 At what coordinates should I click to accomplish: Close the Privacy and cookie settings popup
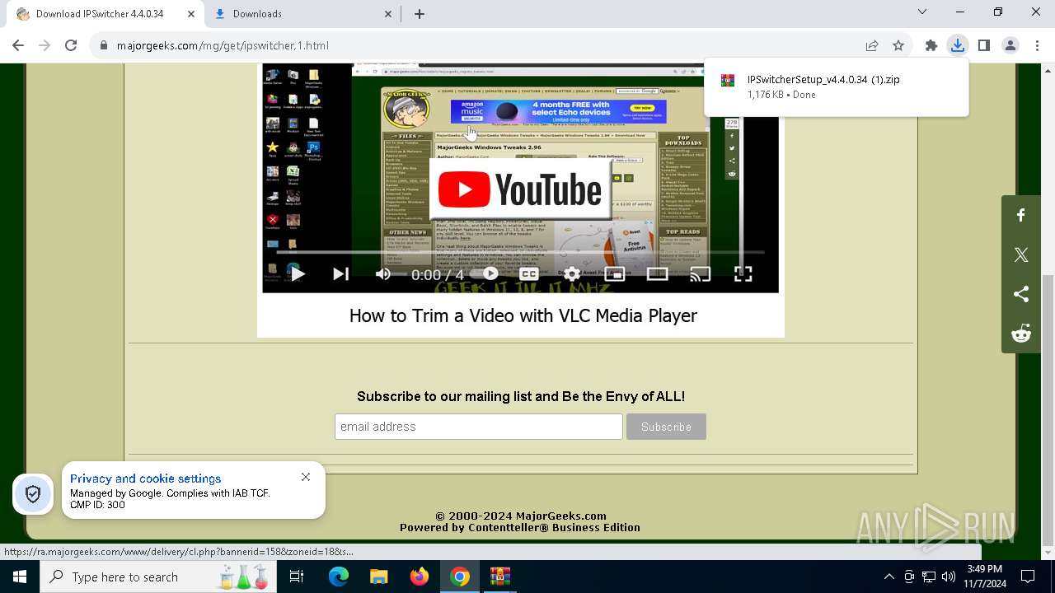[x=306, y=477]
